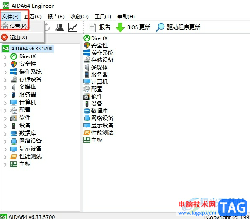Open 性能测试 in the right pane
The image size is (250, 219).
tap(98, 133)
